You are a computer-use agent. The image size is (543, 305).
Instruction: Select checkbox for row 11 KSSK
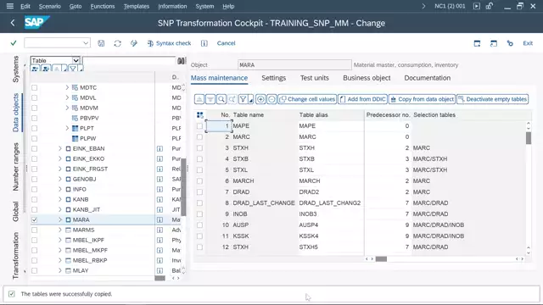pos(199,236)
